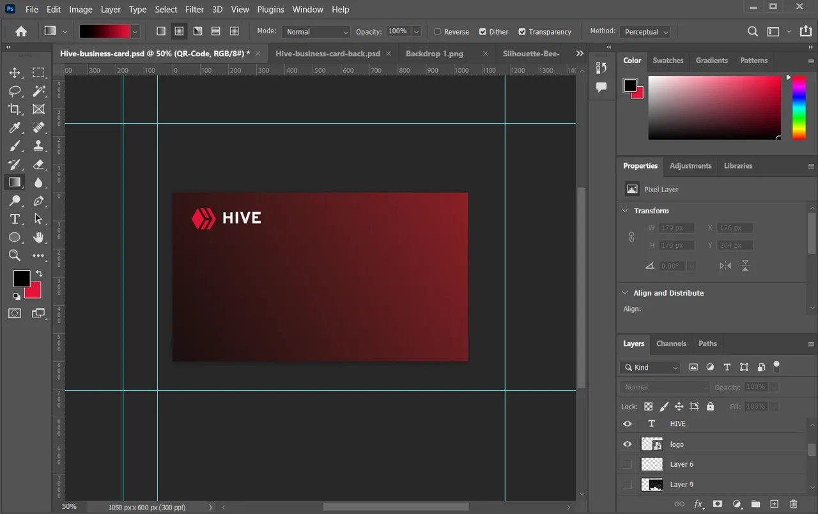Delete the selected layer with trash icon

tap(794, 504)
